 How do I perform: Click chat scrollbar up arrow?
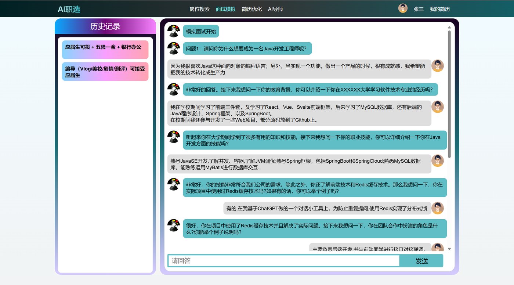[x=449, y=27]
